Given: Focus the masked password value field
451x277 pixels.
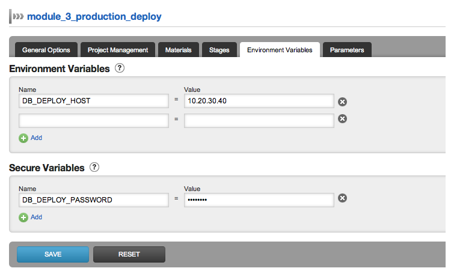Looking at the screenshot, I should tap(259, 199).
